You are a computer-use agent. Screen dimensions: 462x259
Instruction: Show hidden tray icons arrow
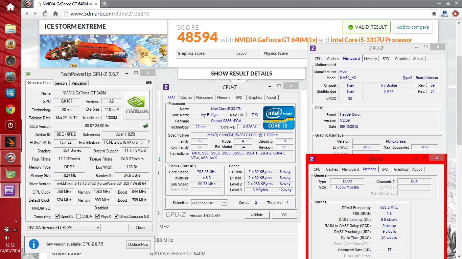(16, 222)
